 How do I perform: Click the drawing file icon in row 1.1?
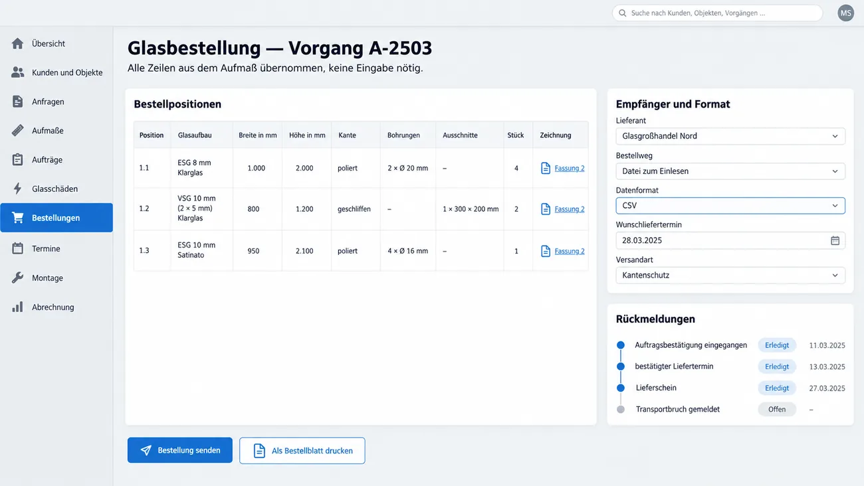click(546, 168)
